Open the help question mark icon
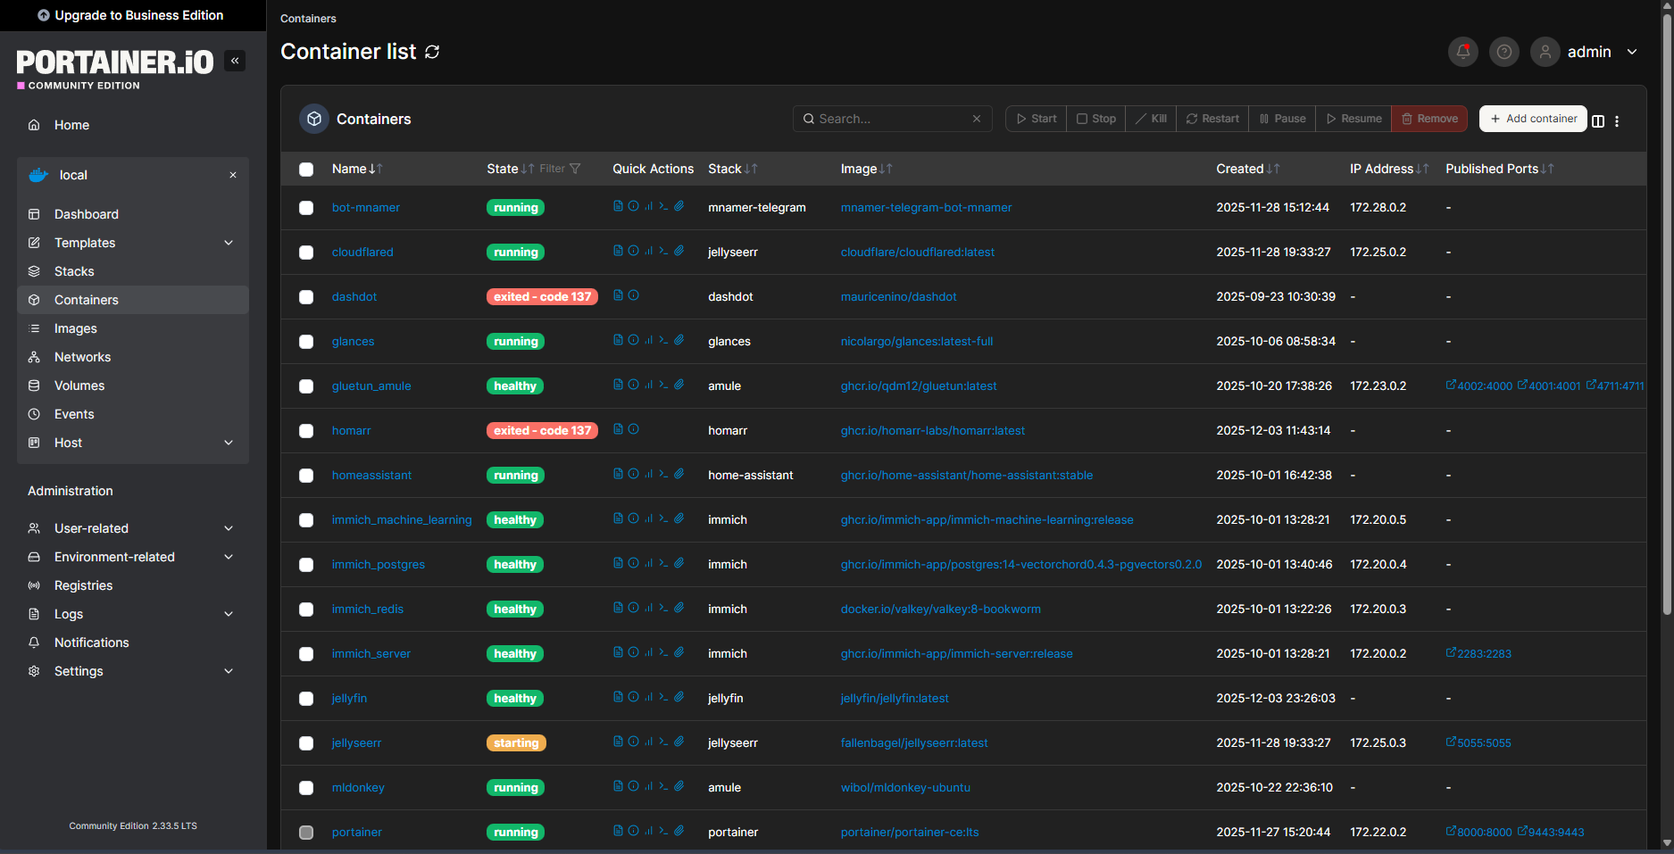Screen dimensions: 1674x854 click(1503, 52)
